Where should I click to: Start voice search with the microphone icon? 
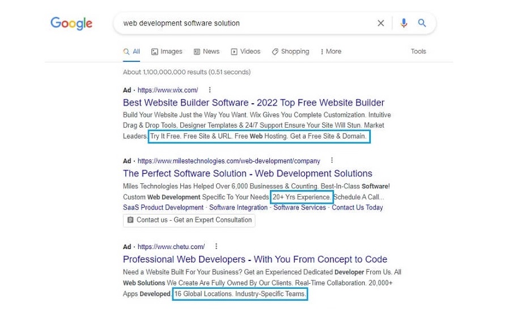pyautogui.click(x=404, y=23)
